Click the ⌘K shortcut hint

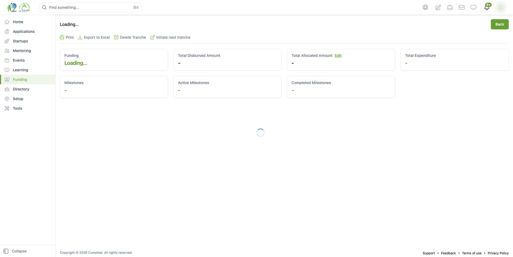coord(136,7)
